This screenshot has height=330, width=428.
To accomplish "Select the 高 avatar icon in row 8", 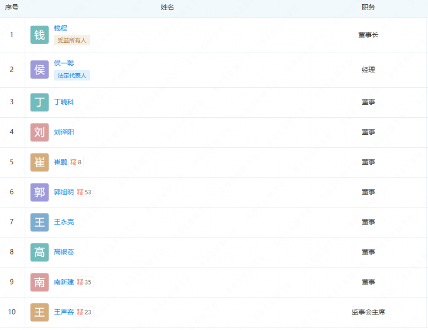I will coord(40,252).
